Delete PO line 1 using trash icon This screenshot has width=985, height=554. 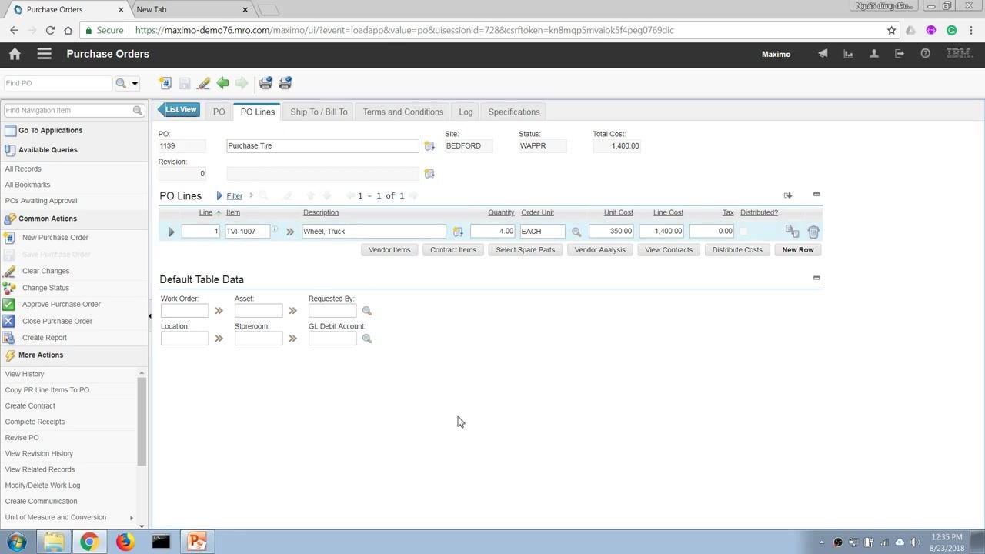(813, 231)
